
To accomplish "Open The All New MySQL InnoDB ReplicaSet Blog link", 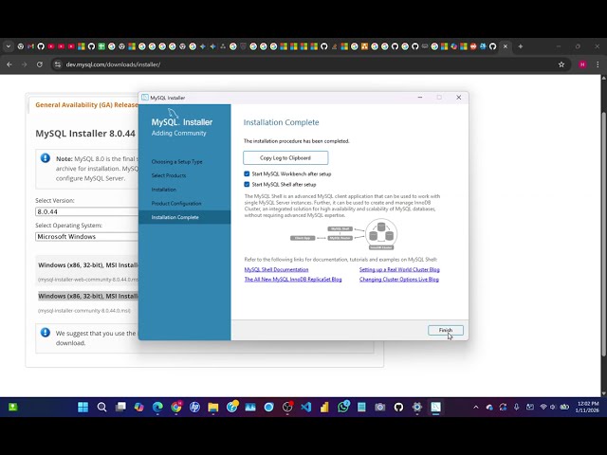I will tap(293, 279).
